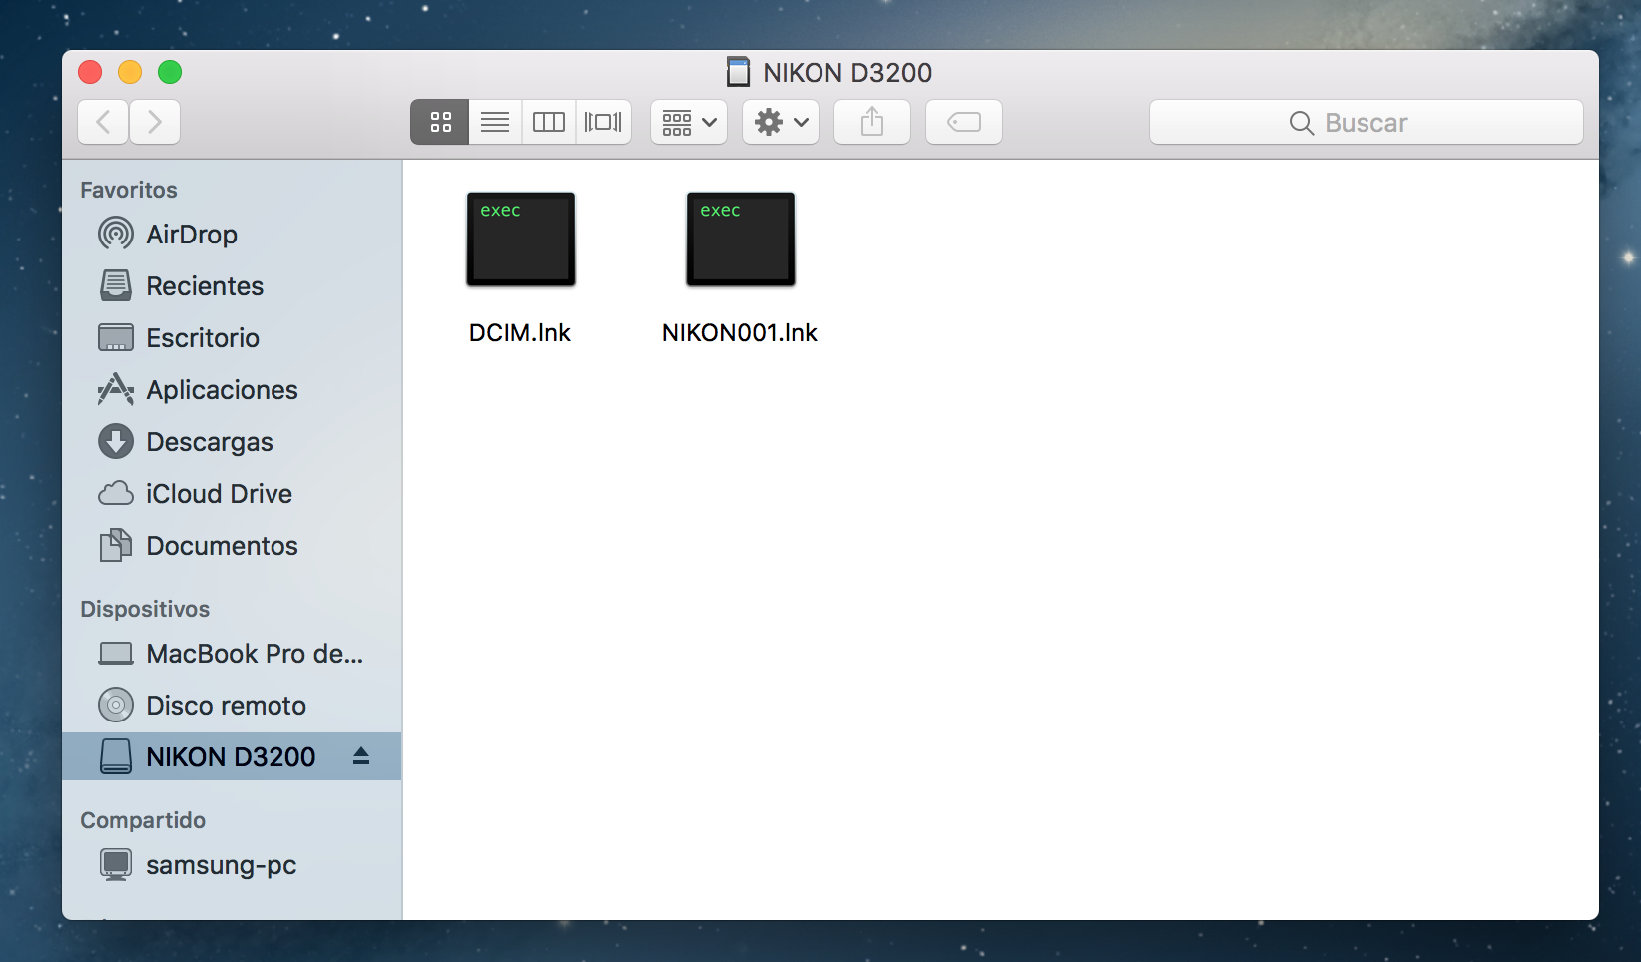Open AirDrop from the sidebar
The image size is (1641, 962).
coord(192,235)
